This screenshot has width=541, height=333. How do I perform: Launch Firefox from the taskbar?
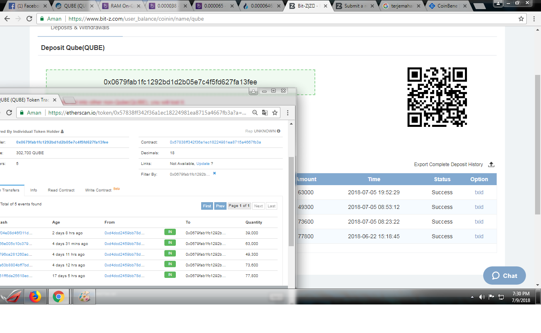35,297
